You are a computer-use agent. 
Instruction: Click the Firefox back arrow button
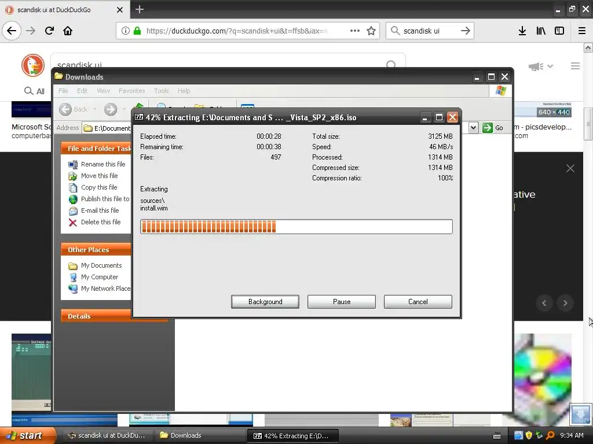click(12, 31)
